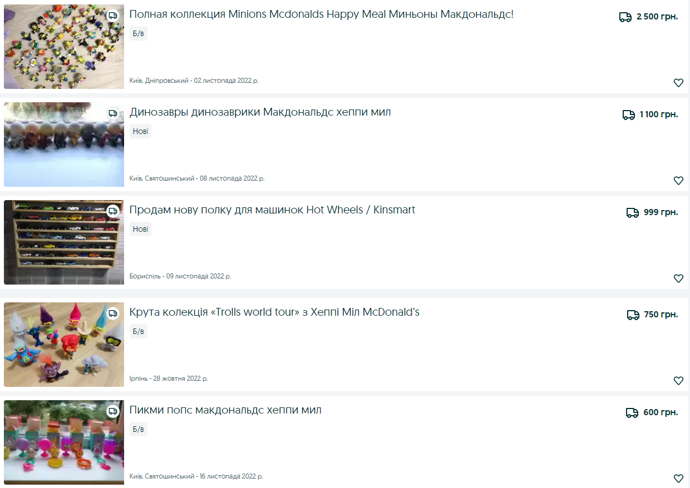Click delivery badge on Trolls photo
The height and width of the screenshot is (488, 690).
(x=113, y=313)
